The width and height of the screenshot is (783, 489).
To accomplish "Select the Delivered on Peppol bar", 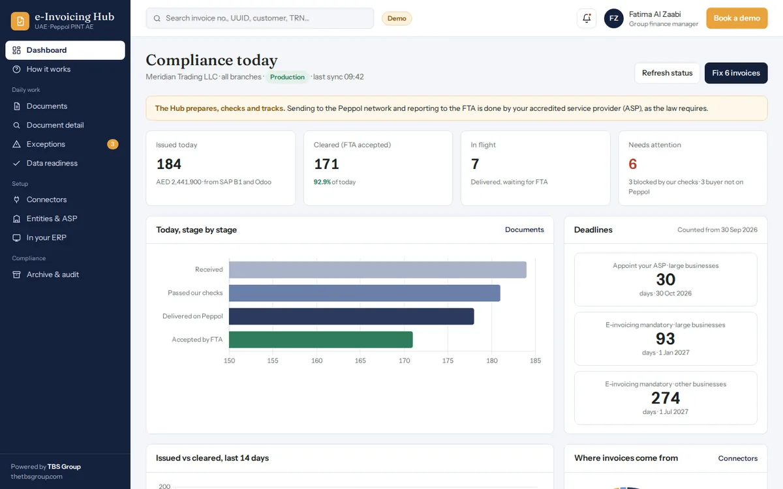I will tap(352, 316).
